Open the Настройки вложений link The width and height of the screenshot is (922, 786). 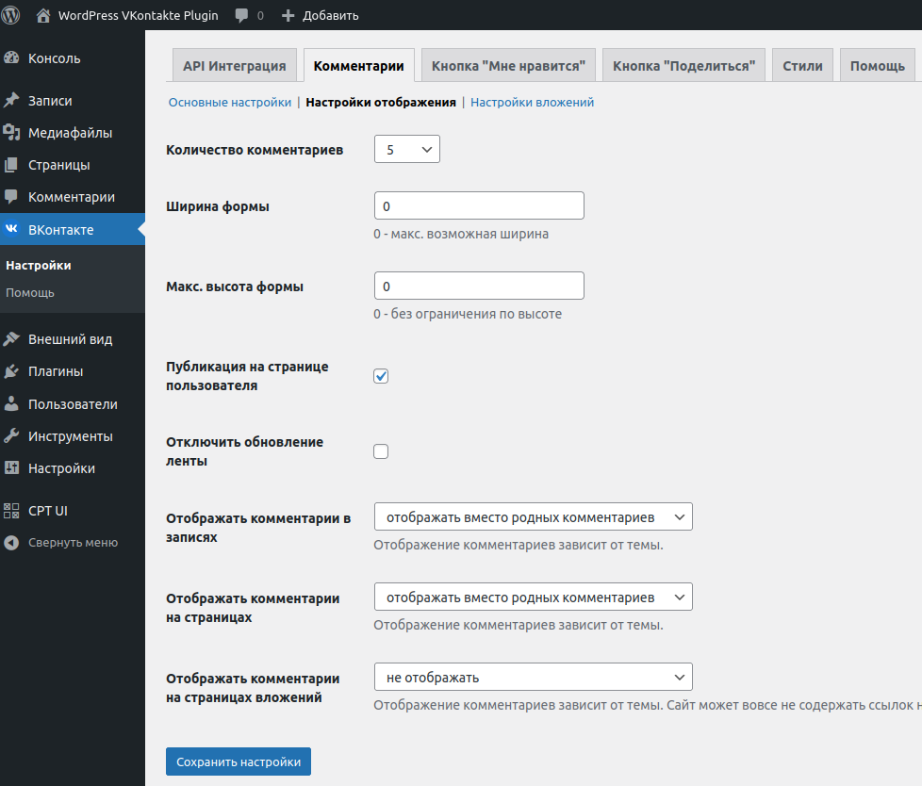coord(532,103)
